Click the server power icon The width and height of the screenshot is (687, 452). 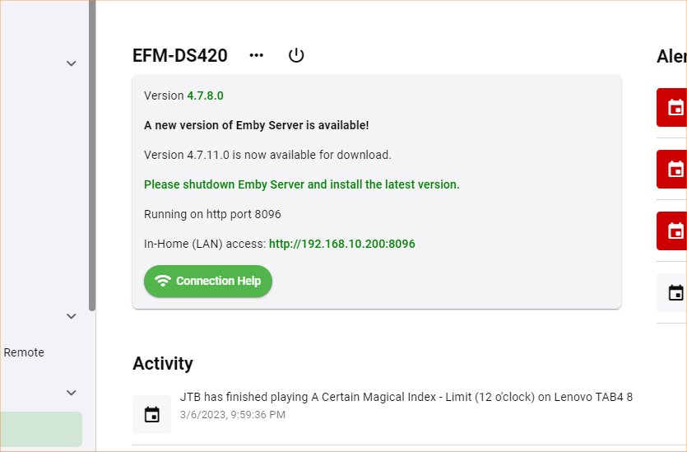pos(296,55)
